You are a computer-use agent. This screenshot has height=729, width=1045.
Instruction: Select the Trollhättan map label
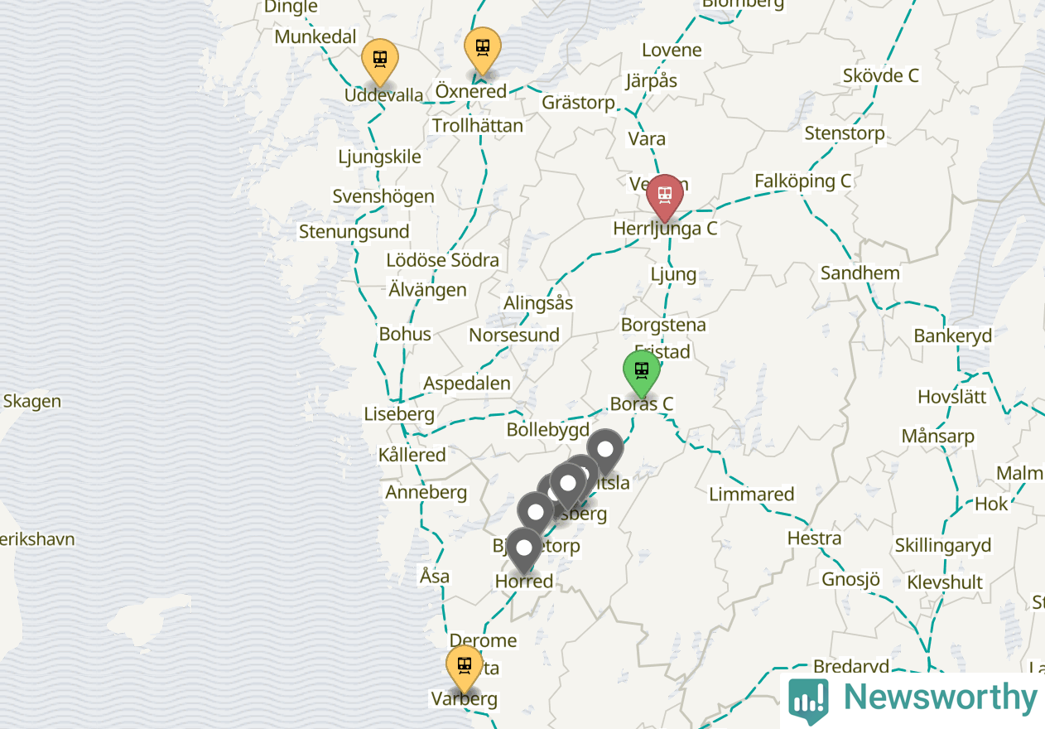pyautogui.click(x=478, y=126)
